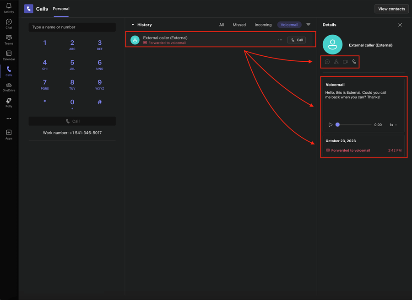Click Call button on External caller row
The image size is (412, 300).
(297, 40)
